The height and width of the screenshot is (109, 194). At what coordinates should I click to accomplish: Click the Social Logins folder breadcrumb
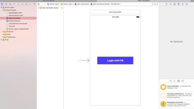[67, 4]
